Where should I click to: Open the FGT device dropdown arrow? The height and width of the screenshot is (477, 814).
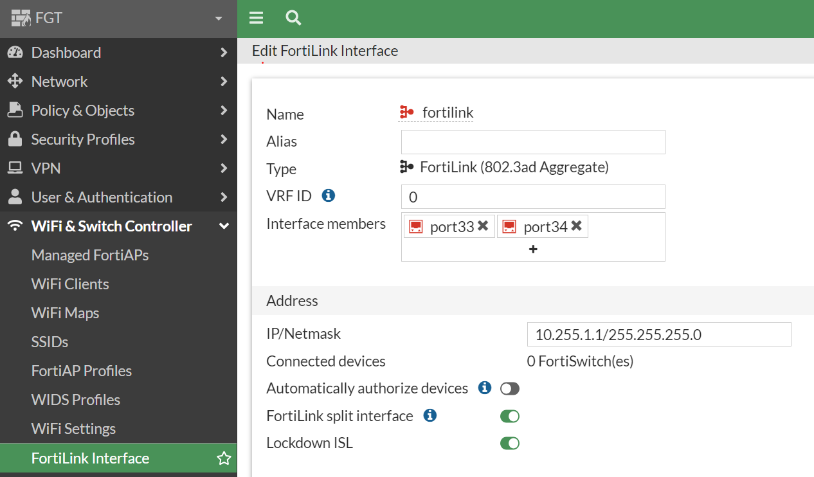(219, 19)
